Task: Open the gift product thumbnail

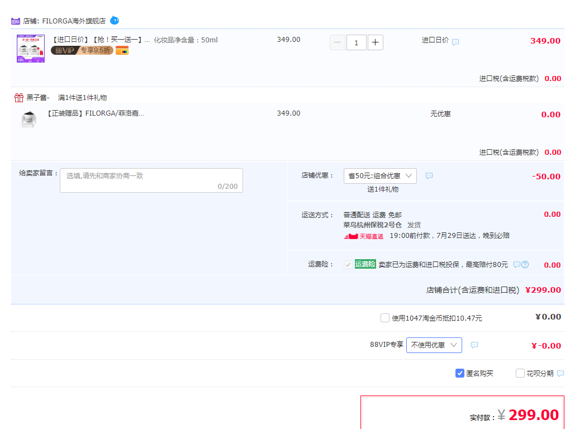Action: (x=28, y=119)
